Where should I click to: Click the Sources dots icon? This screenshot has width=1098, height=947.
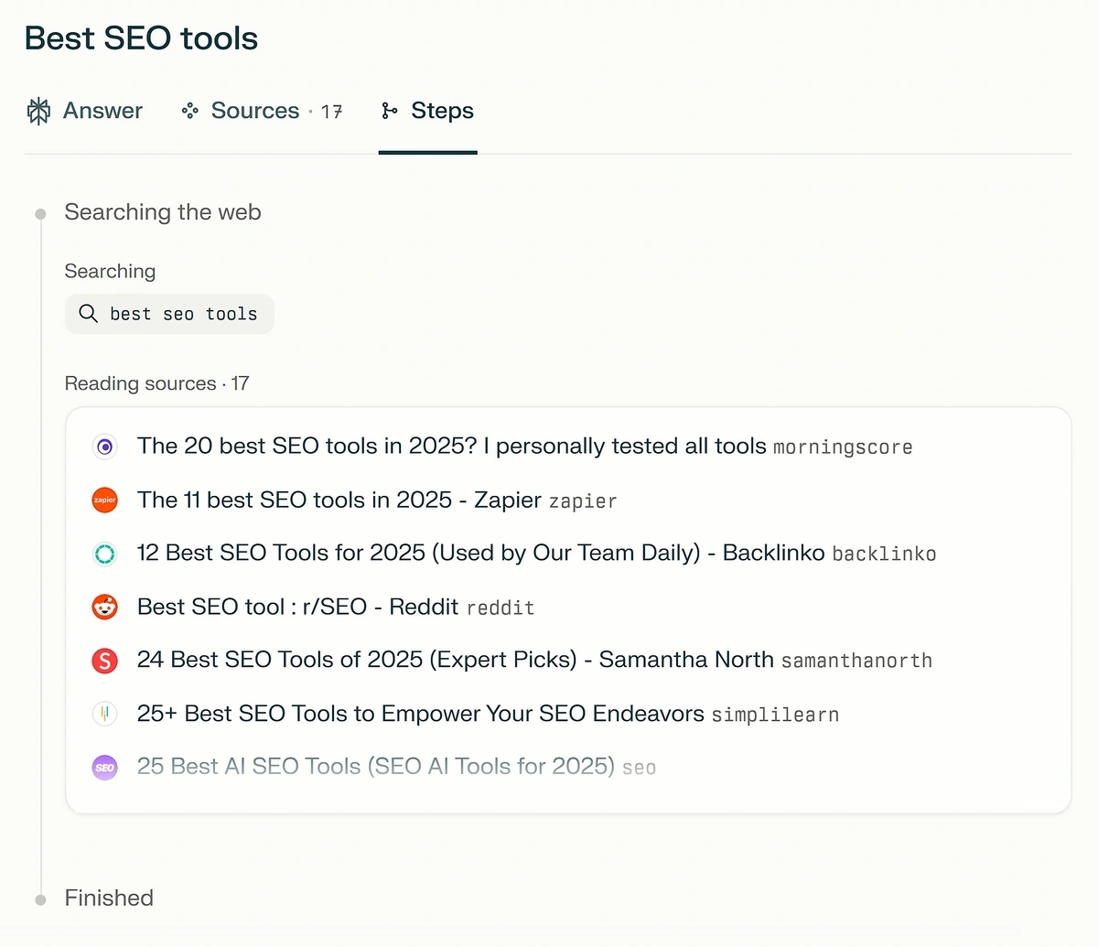[x=190, y=111]
